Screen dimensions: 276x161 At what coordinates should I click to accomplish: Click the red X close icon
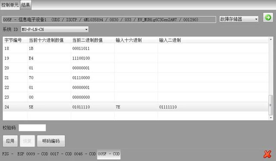(x=267, y=154)
